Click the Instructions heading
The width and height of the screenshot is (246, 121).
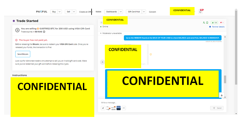(20, 75)
